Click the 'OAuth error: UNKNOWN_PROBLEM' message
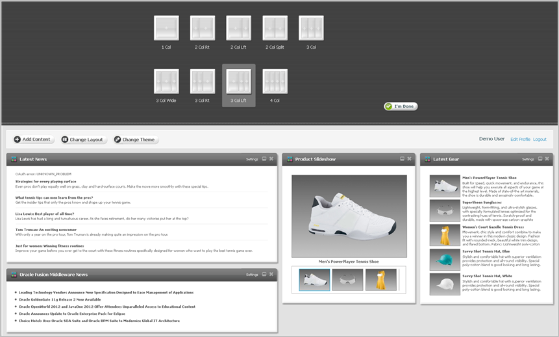This screenshot has width=559, height=337. (43, 174)
